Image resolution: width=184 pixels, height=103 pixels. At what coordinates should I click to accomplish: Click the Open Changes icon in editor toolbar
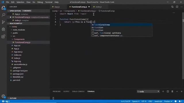pos(172,7)
